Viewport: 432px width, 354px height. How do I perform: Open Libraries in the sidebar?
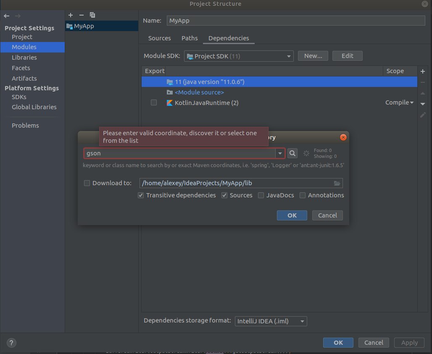[24, 58]
